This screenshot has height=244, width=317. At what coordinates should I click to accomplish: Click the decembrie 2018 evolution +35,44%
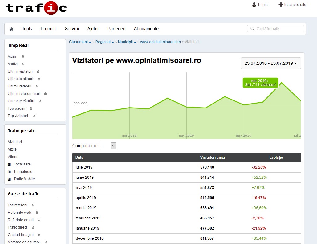click(x=259, y=238)
